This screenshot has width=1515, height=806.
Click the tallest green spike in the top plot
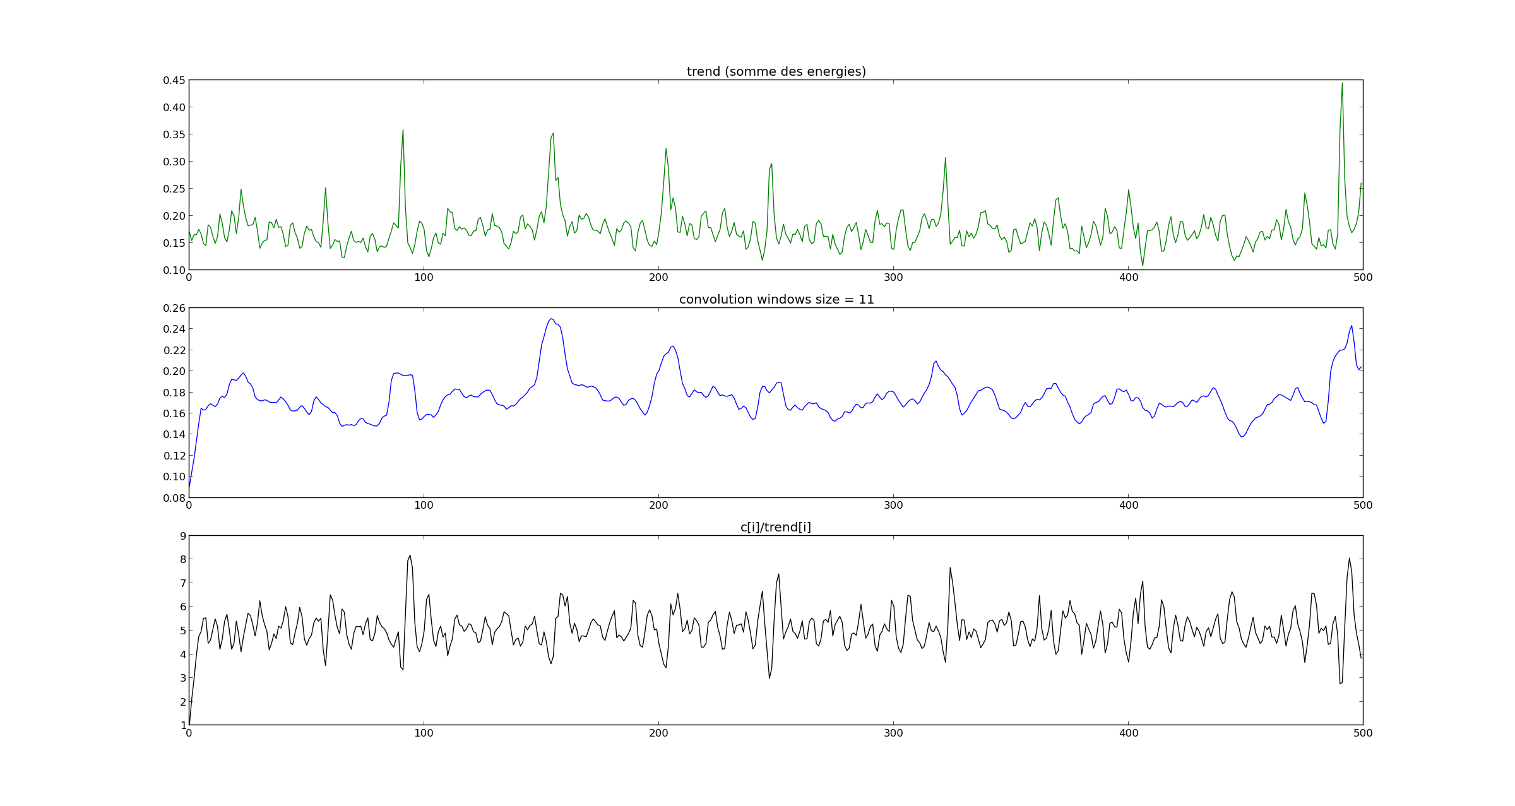pyautogui.click(x=1342, y=85)
